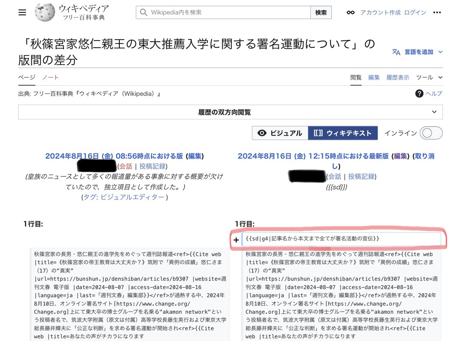Select the 閲覧 tab
461x341 pixels.
pos(356,78)
